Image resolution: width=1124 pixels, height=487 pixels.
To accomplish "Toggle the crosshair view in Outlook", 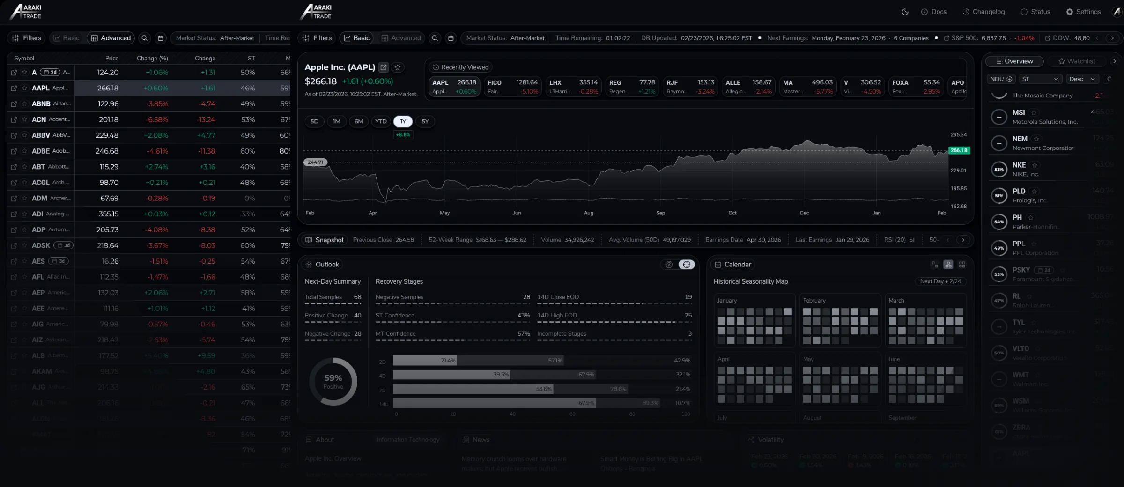I will (x=687, y=265).
